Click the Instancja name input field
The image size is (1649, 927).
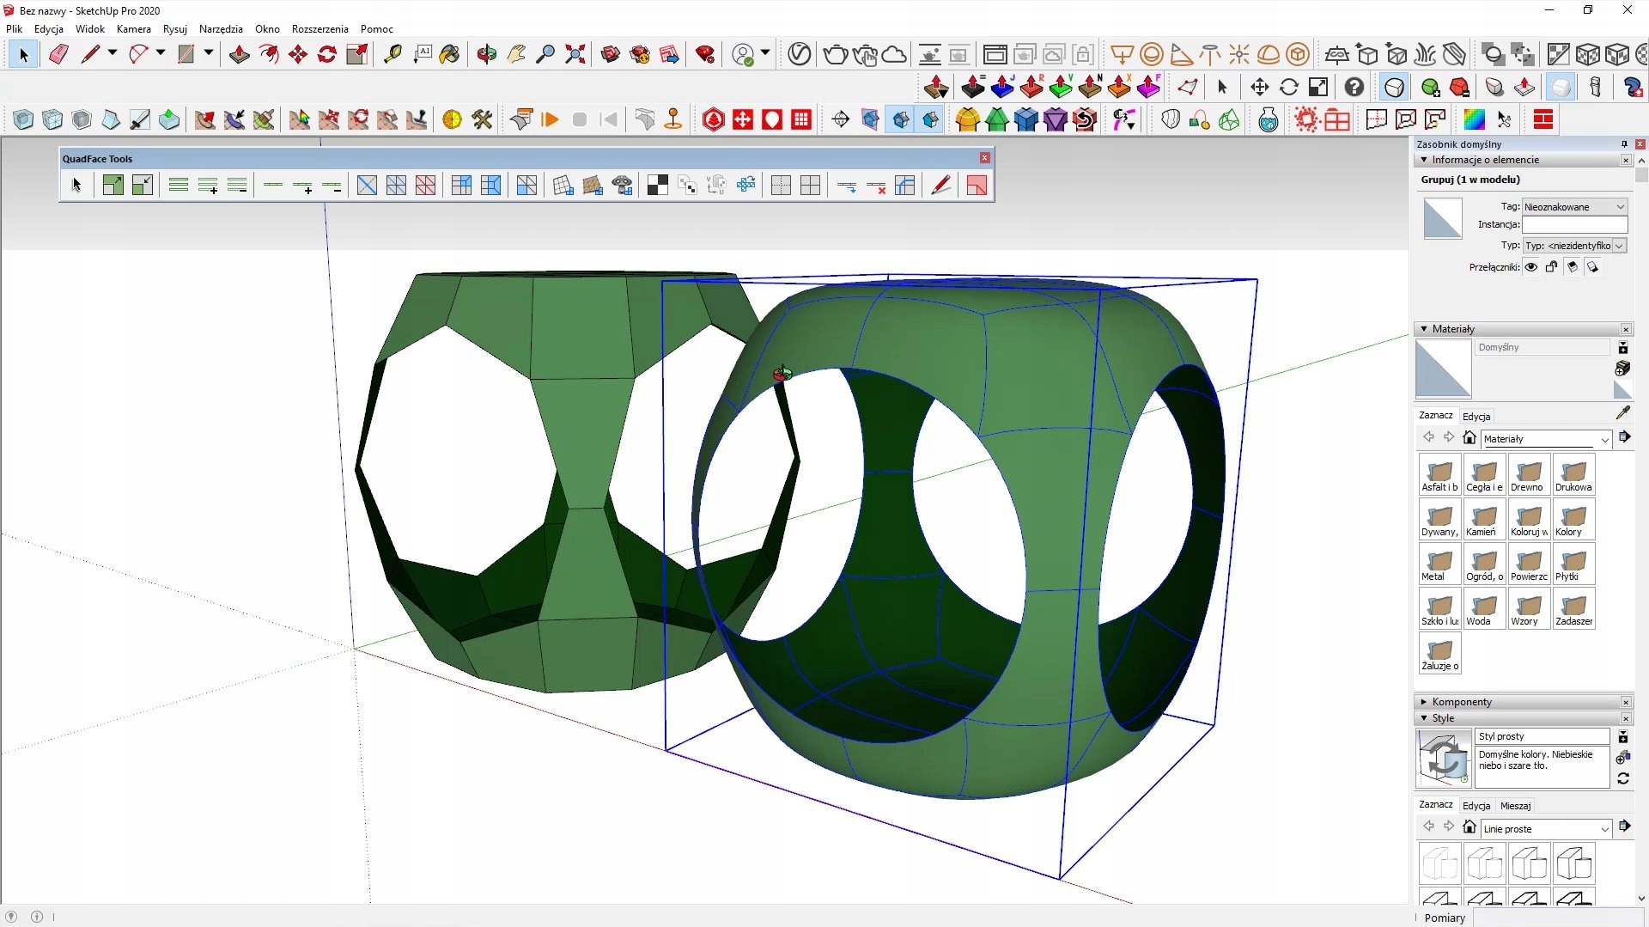[x=1574, y=225]
